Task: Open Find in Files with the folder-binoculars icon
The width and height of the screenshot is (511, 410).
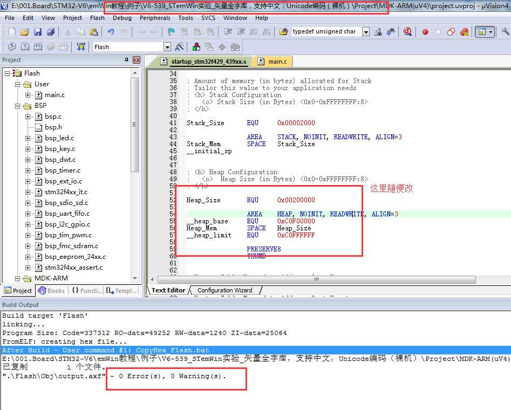Action: (283, 32)
